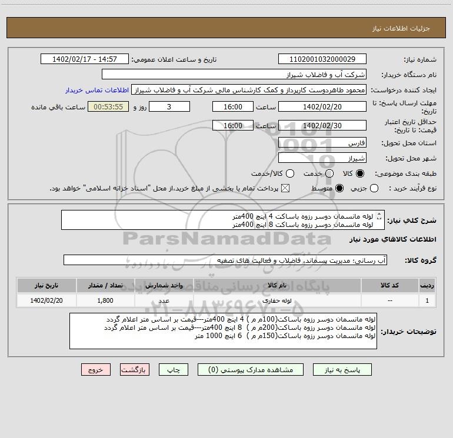Click the row number cell 1
Screen dimensions: 453x438
click(x=427, y=300)
